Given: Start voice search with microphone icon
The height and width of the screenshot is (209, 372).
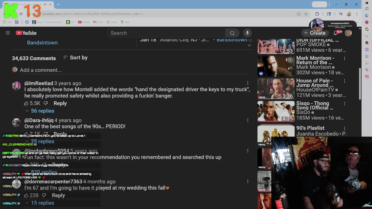Looking at the screenshot, I should click(x=247, y=33).
